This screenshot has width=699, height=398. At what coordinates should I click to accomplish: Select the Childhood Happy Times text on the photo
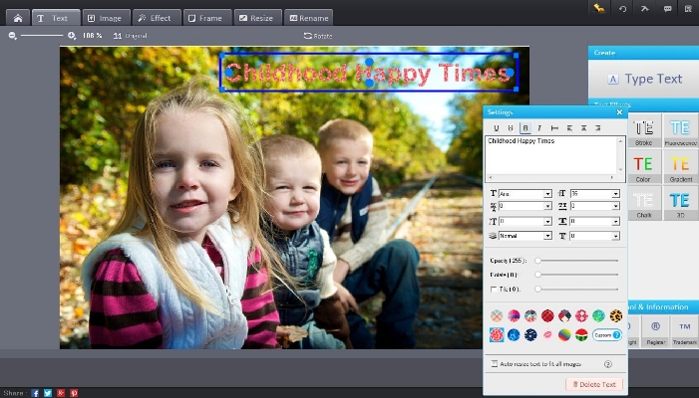click(368, 73)
